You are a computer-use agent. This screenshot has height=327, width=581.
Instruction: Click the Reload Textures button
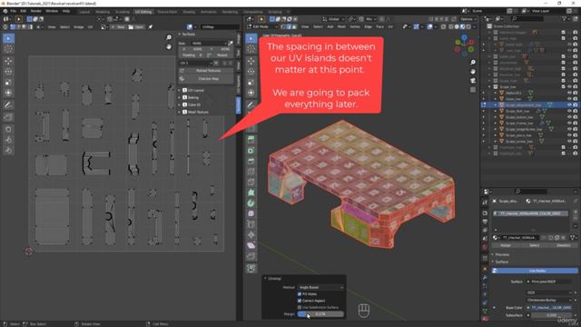tap(206, 71)
